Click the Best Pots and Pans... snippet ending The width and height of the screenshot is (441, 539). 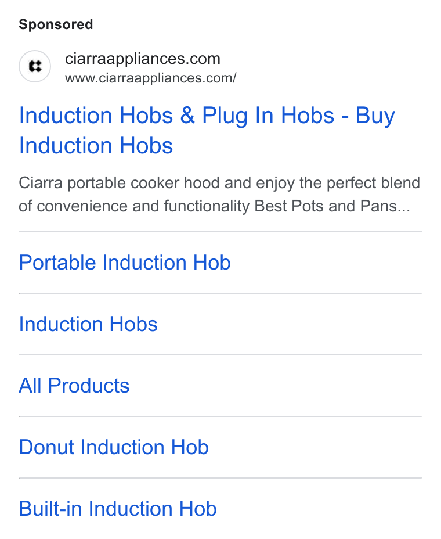332,206
